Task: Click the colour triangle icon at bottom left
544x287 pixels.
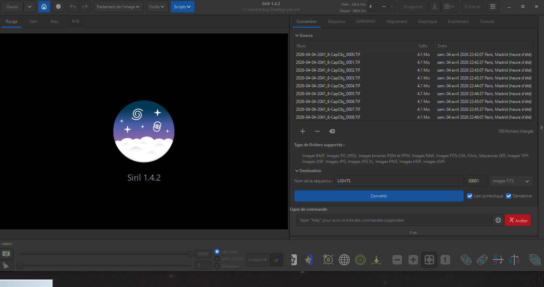Action: (x=6, y=266)
